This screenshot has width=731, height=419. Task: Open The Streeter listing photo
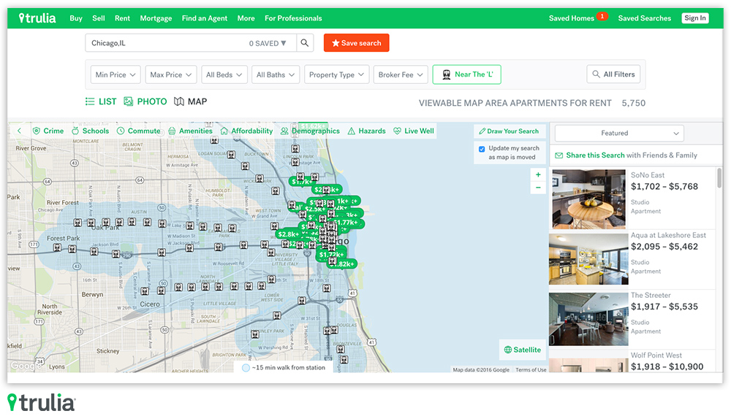[x=588, y=319]
